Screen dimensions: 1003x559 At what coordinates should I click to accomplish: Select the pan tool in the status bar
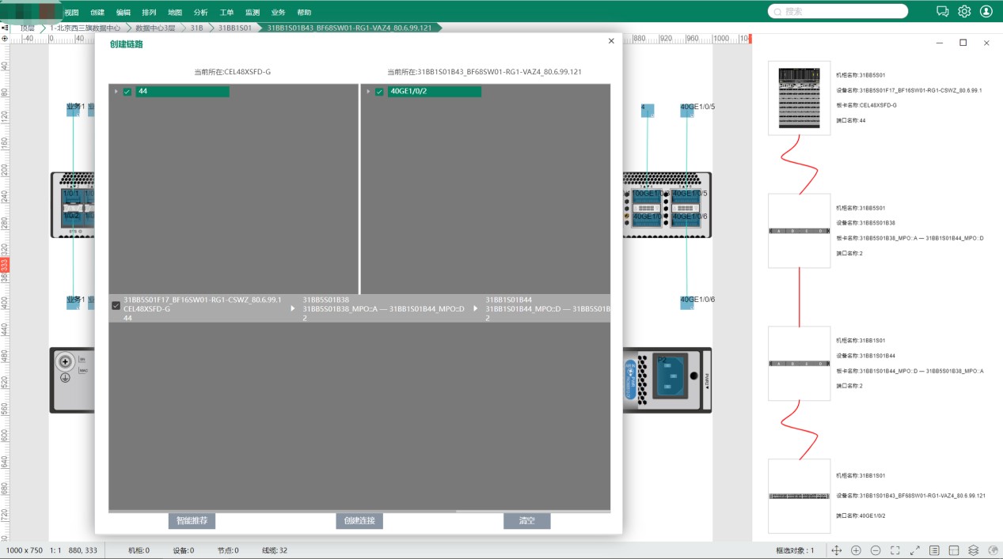click(x=835, y=550)
